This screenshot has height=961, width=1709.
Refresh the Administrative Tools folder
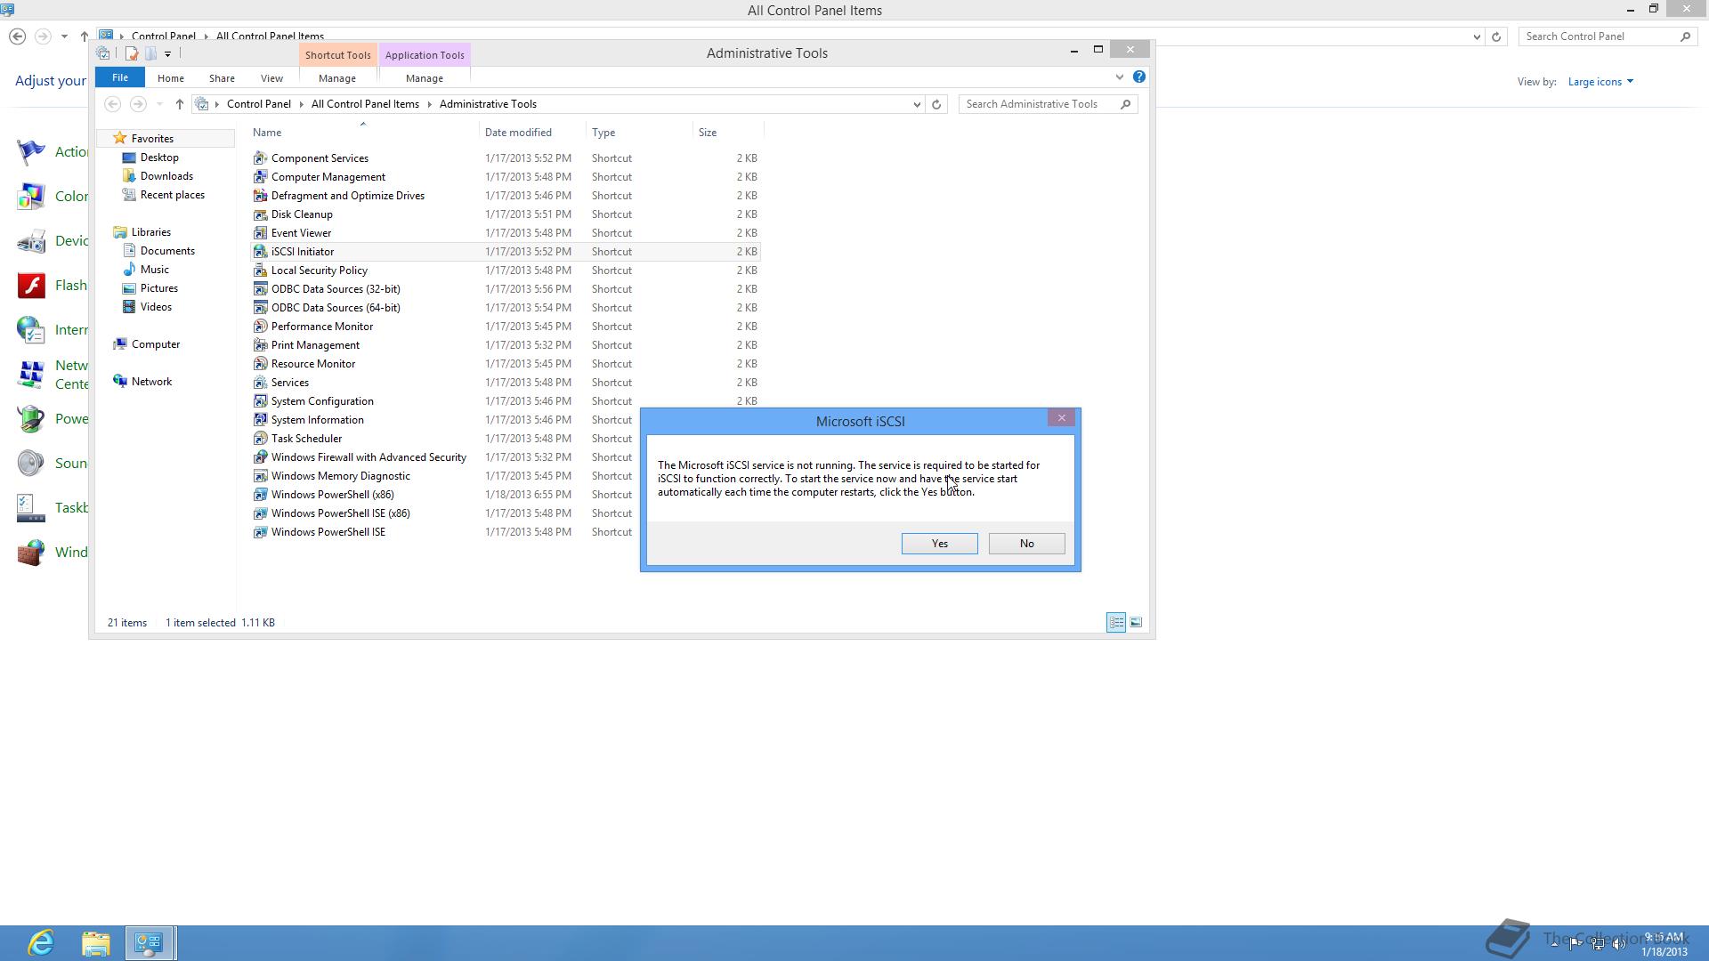936,104
